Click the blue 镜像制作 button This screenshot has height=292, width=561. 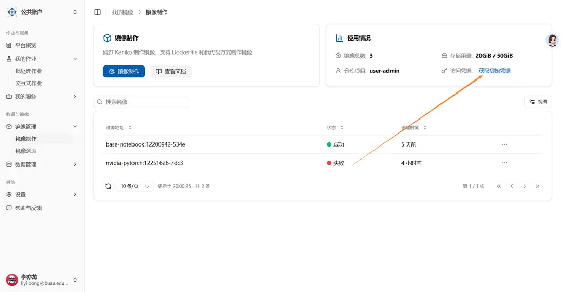click(x=124, y=71)
